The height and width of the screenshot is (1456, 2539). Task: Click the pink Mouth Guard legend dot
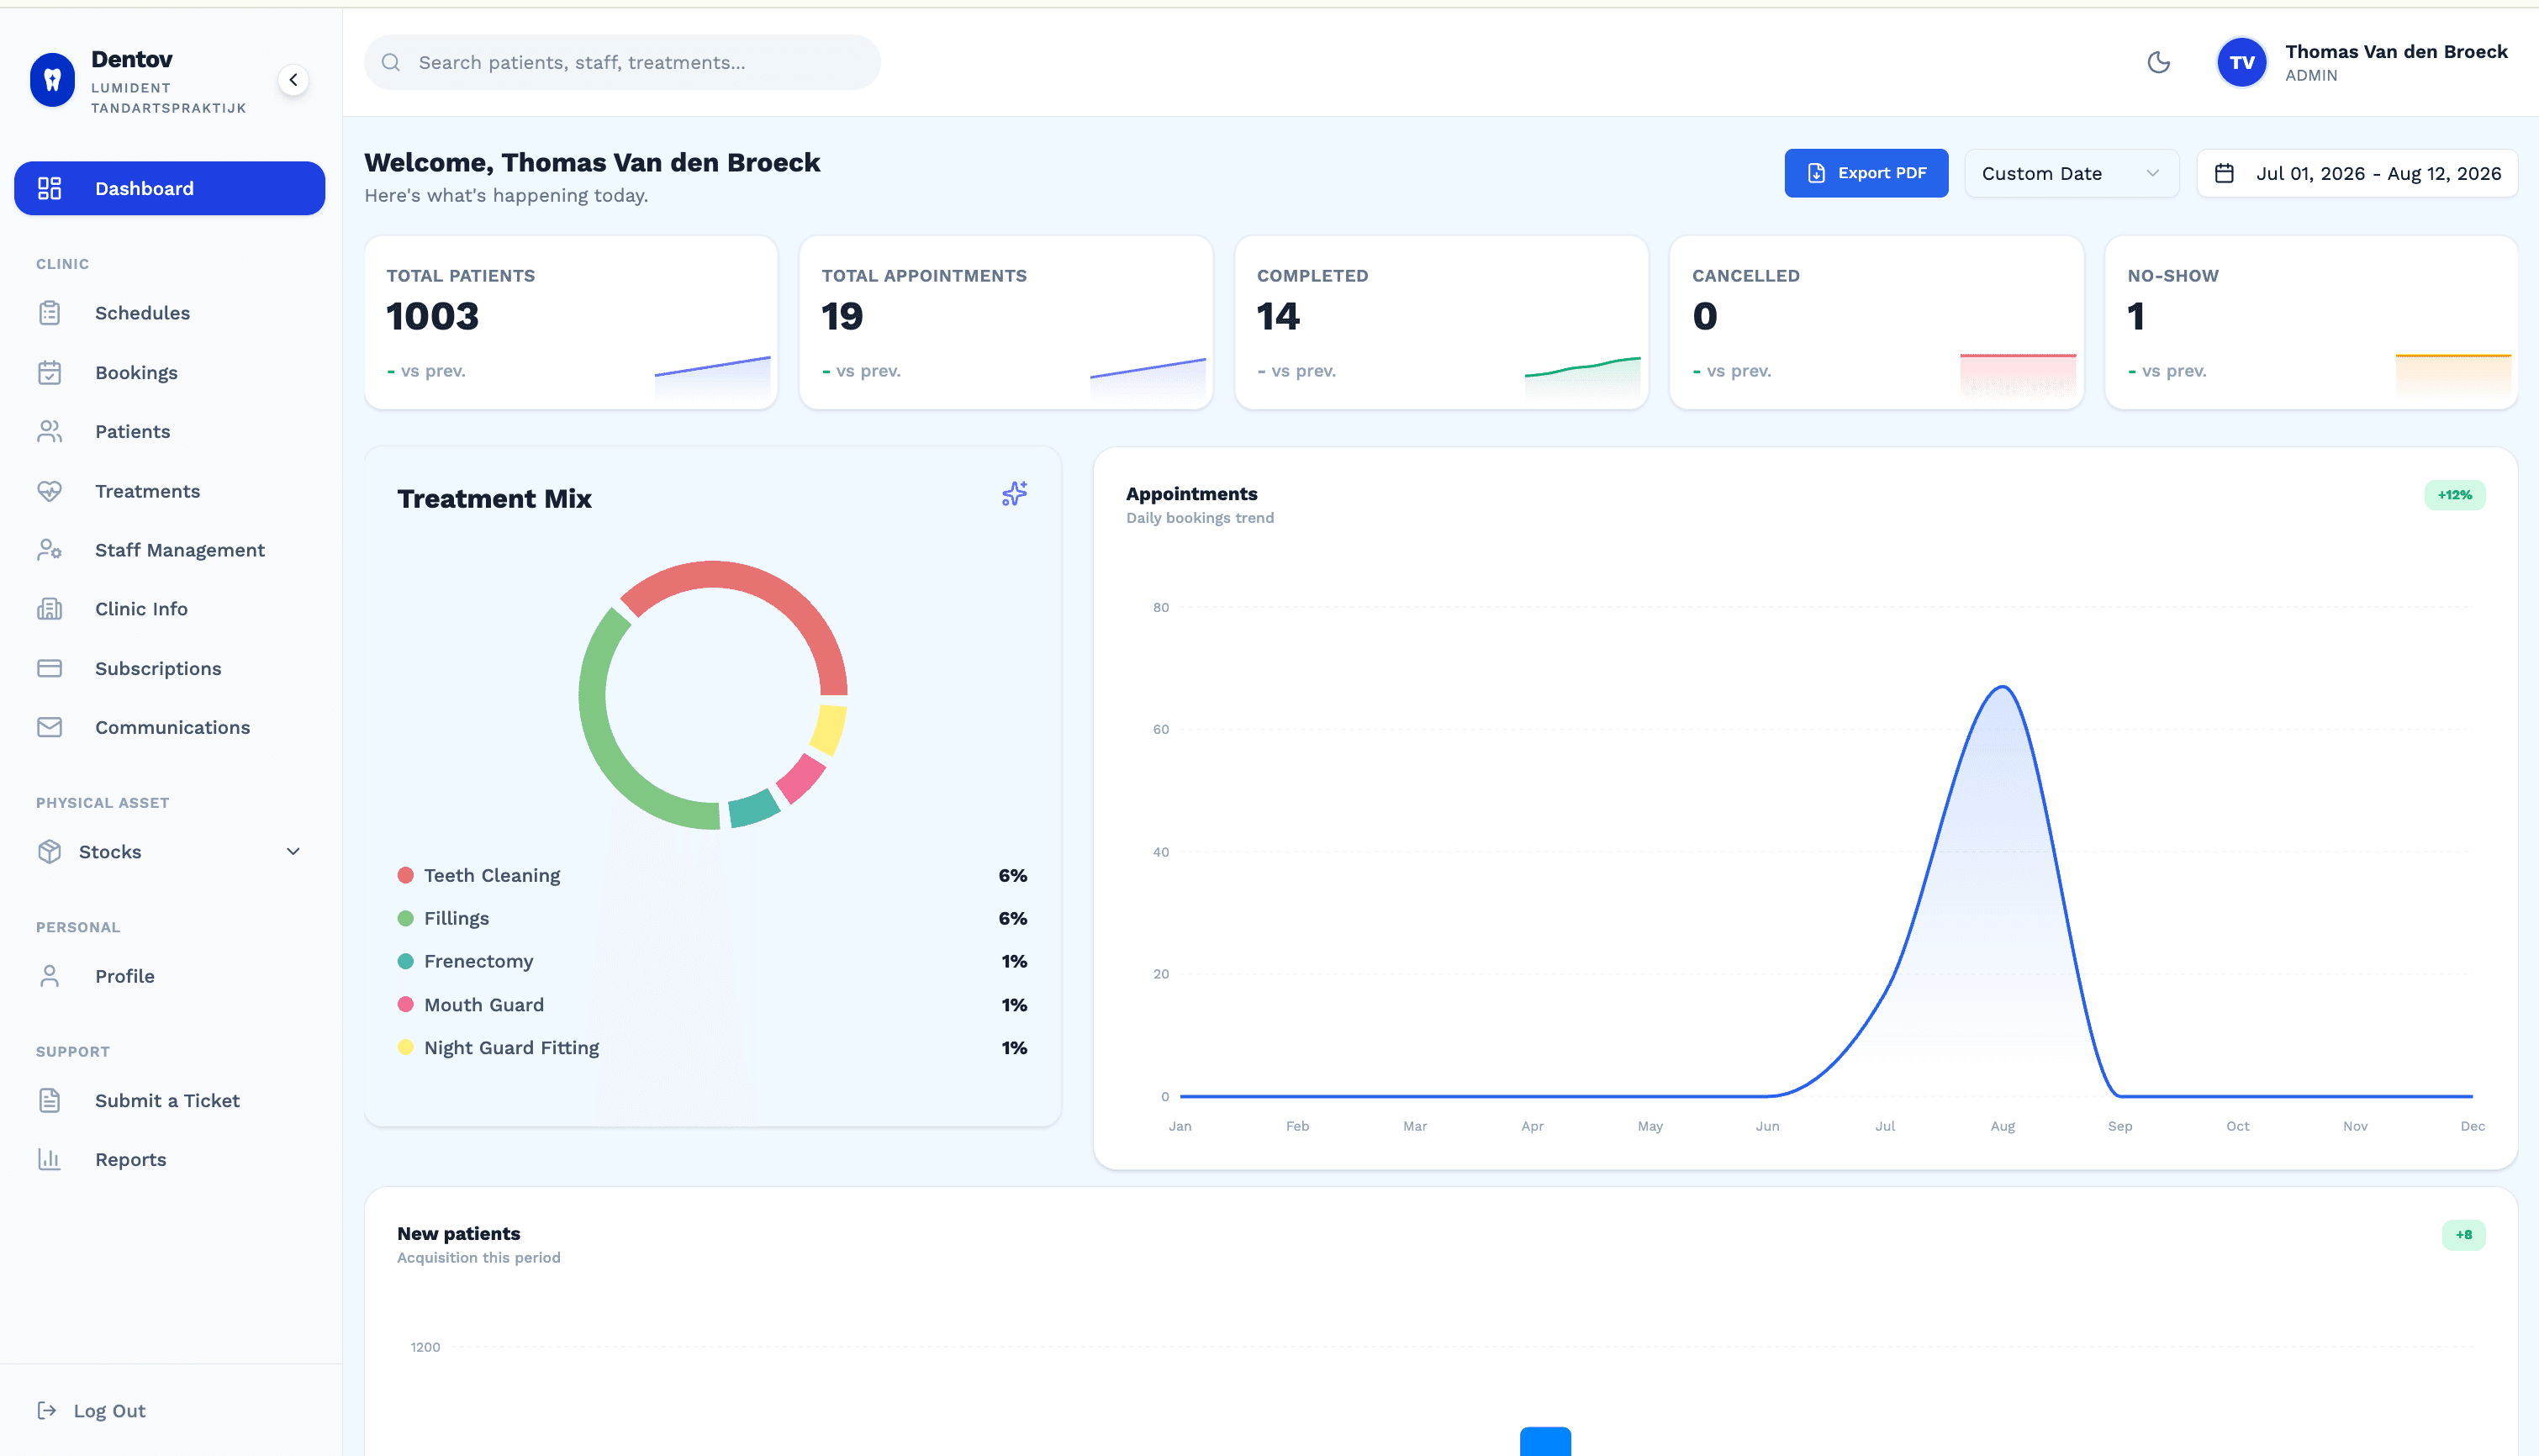pyautogui.click(x=405, y=1004)
